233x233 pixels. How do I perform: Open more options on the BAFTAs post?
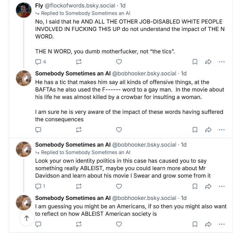pyautogui.click(x=222, y=130)
